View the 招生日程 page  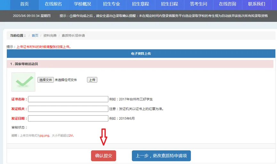(169, 4)
